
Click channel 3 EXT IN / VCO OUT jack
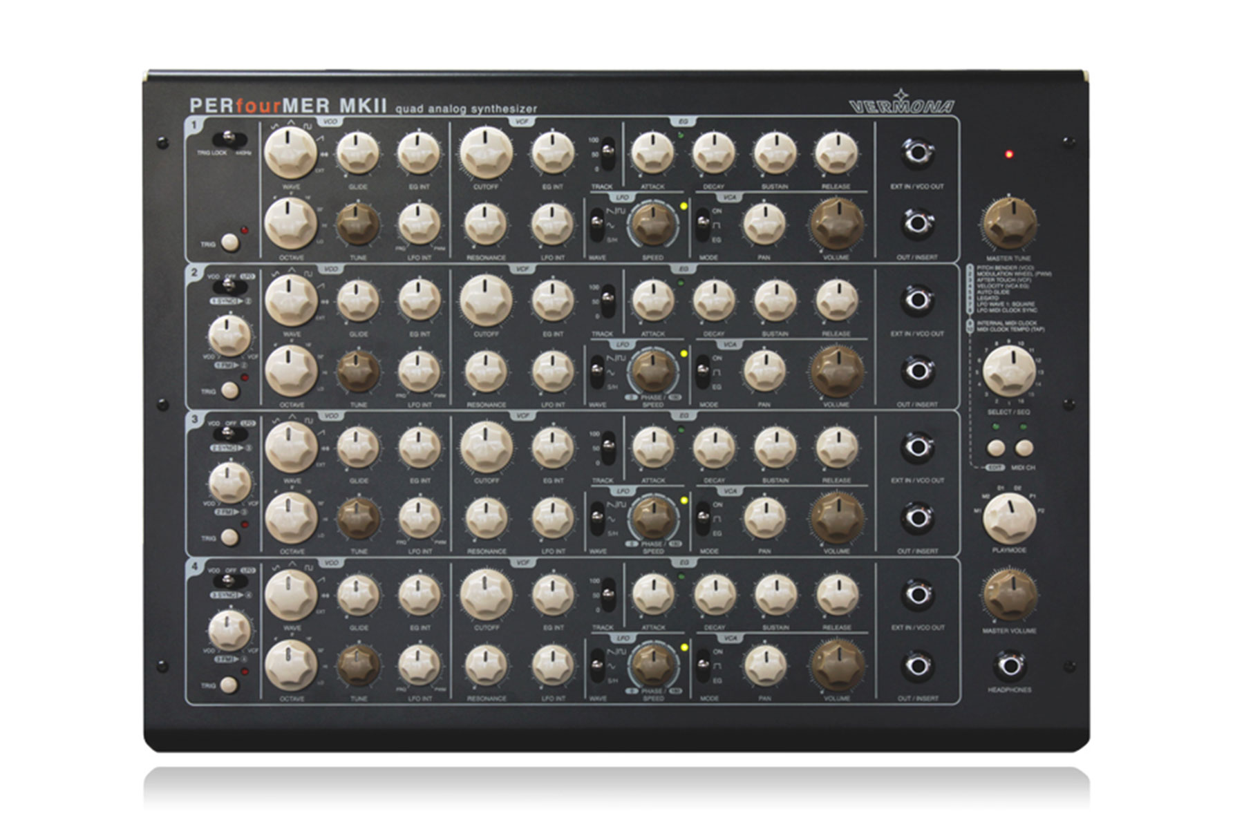tap(918, 446)
